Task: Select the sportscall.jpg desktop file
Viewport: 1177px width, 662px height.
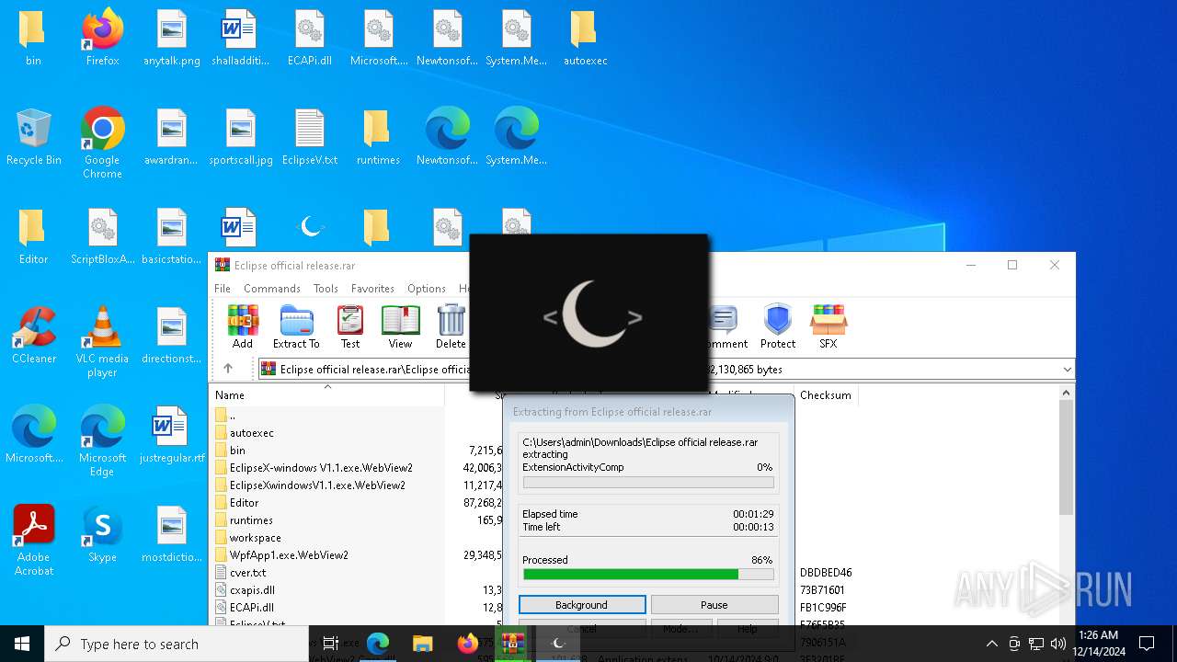Action: (241, 138)
